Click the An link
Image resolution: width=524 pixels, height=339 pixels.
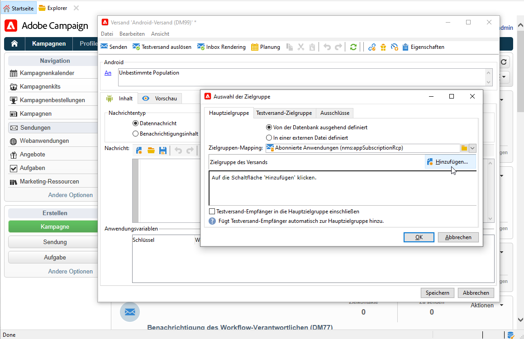[x=108, y=73]
